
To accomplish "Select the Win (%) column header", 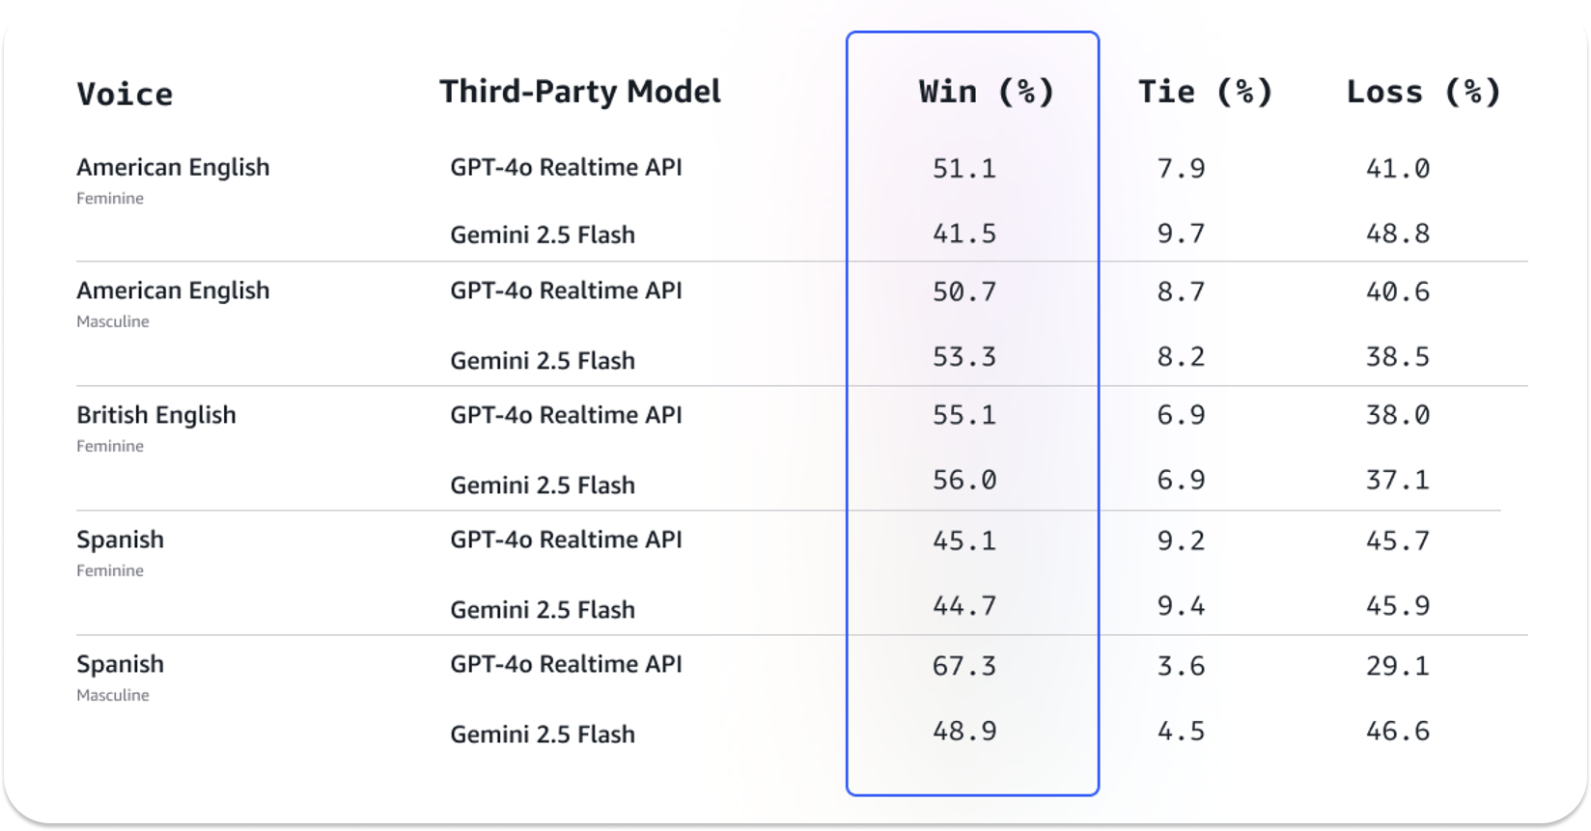I will [987, 92].
